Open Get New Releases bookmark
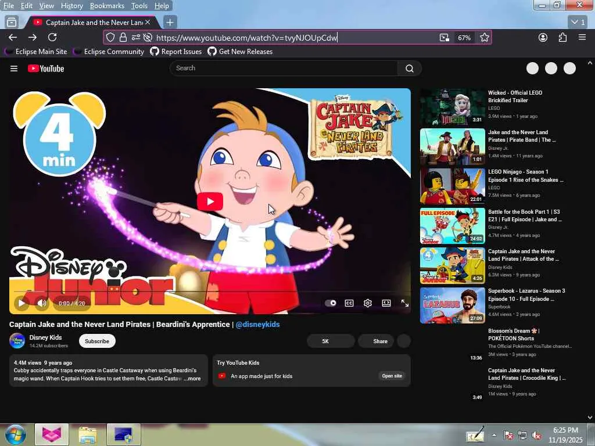The height and width of the screenshot is (446, 595). (x=240, y=52)
